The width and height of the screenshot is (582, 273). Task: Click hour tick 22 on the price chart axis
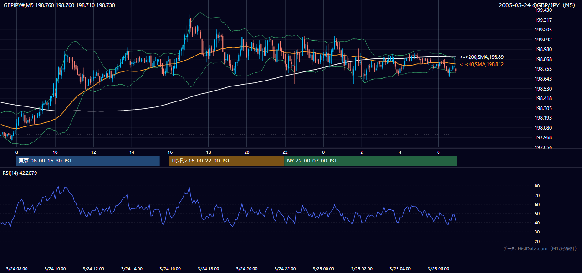tap(285, 152)
